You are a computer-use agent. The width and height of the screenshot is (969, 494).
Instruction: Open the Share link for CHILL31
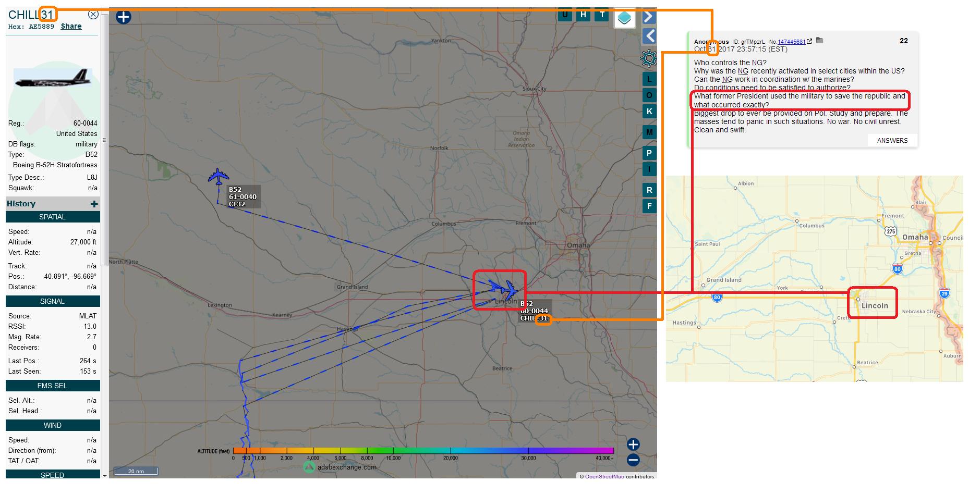tap(71, 27)
